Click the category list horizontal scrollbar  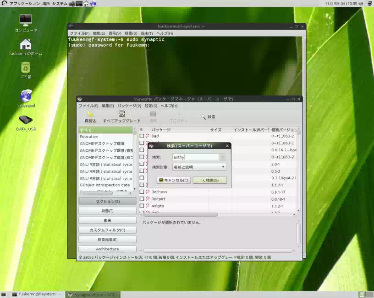point(97,193)
